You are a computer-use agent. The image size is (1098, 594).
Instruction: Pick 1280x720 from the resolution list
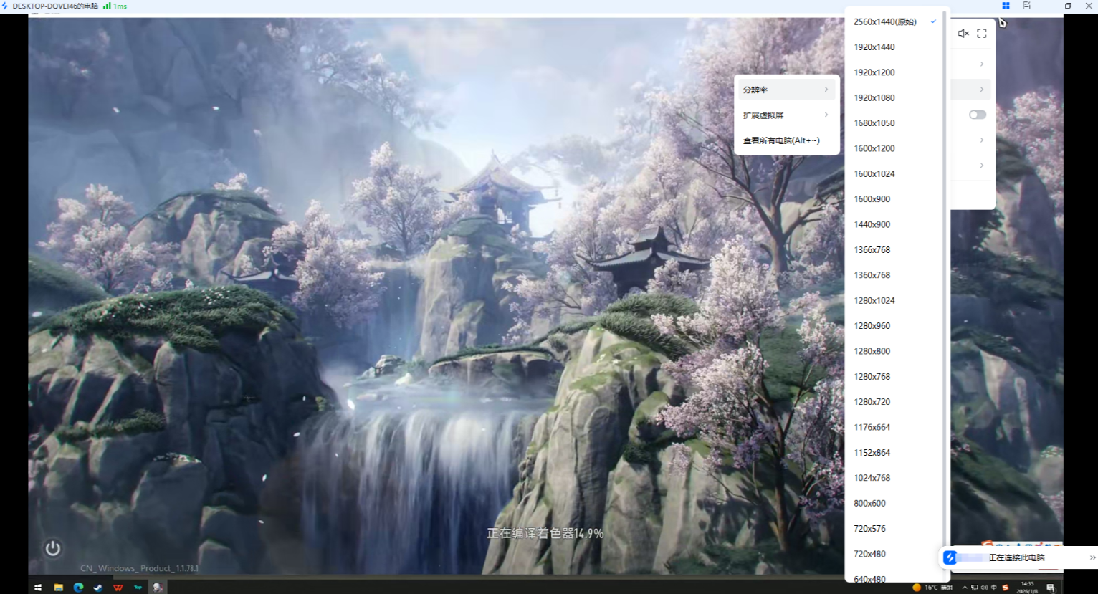click(x=872, y=402)
